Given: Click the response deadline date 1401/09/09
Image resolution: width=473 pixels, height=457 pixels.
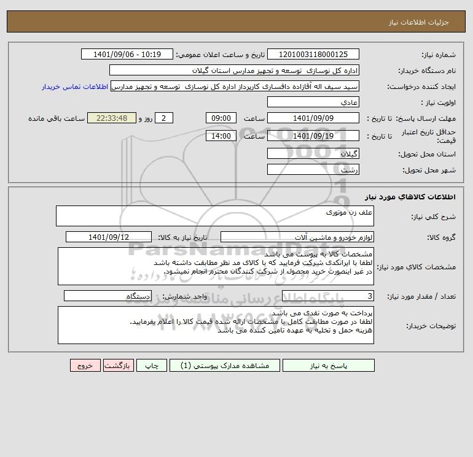Looking at the screenshot, I should (313, 118).
